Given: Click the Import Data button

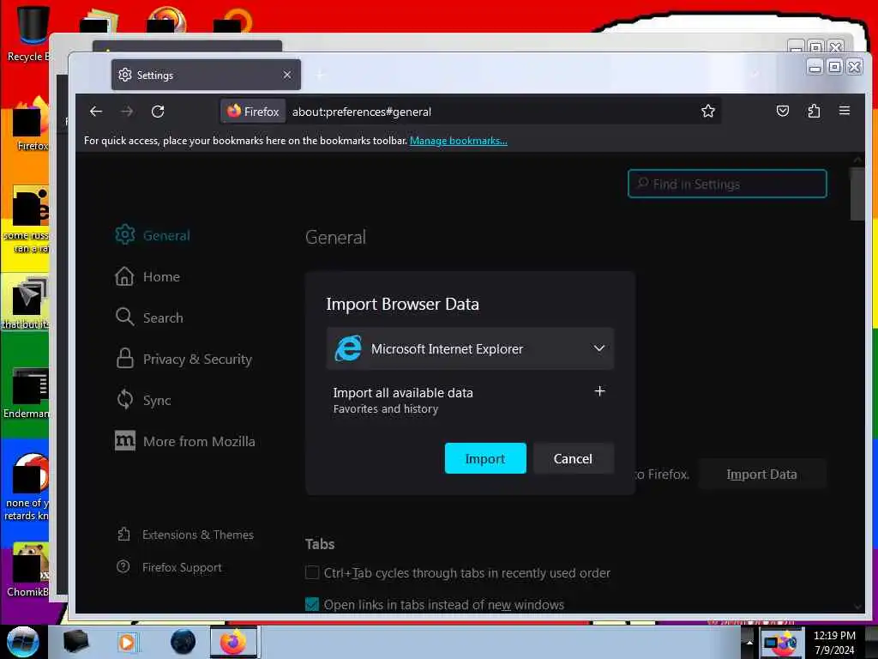Looking at the screenshot, I should click(761, 474).
